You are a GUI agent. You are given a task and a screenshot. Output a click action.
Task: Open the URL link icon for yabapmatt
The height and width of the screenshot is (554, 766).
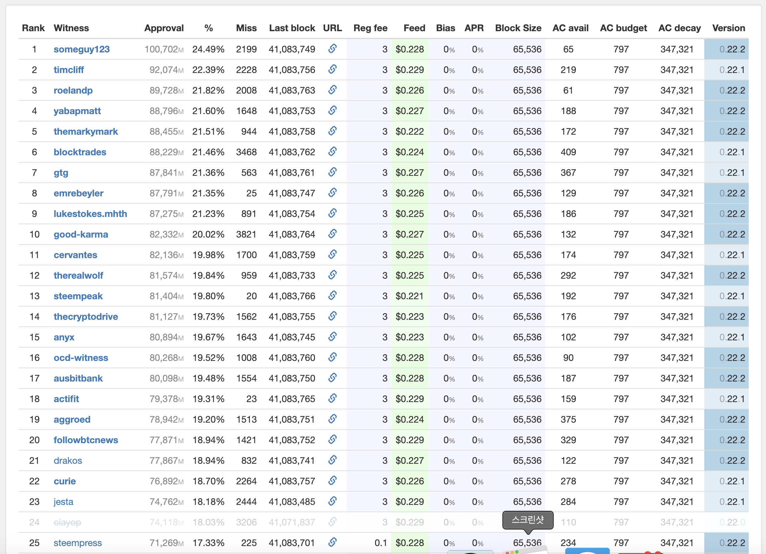pyautogui.click(x=332, y=110)
